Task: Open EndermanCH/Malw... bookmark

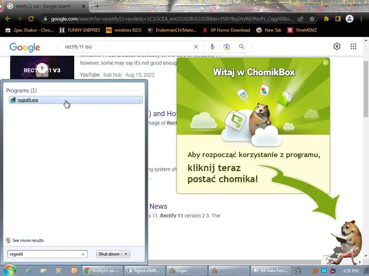Action: click(172, 30)
